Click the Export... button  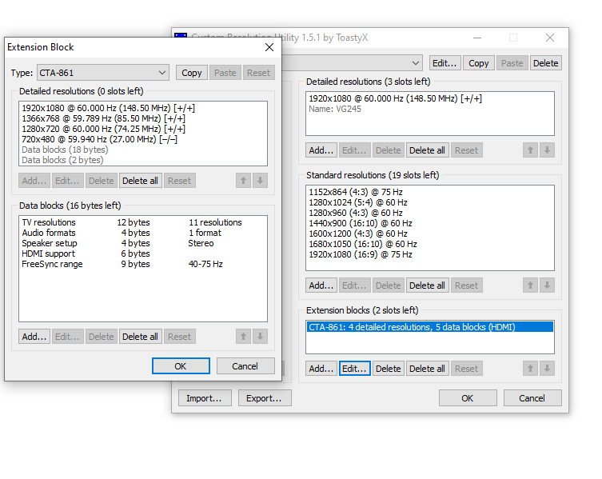coord(265,398)
